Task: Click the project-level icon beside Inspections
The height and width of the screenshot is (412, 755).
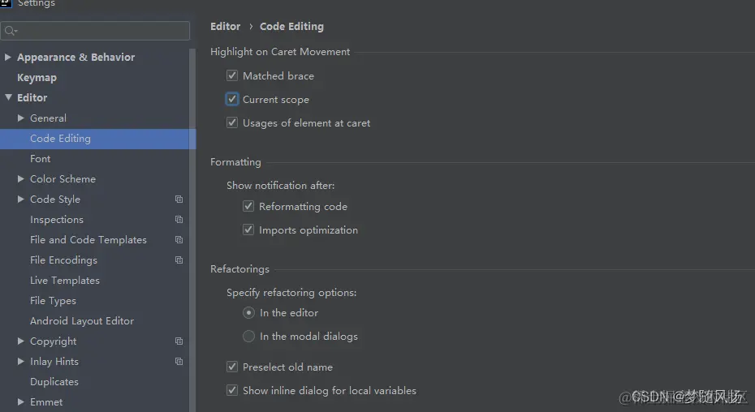Action: pos(179,220)
